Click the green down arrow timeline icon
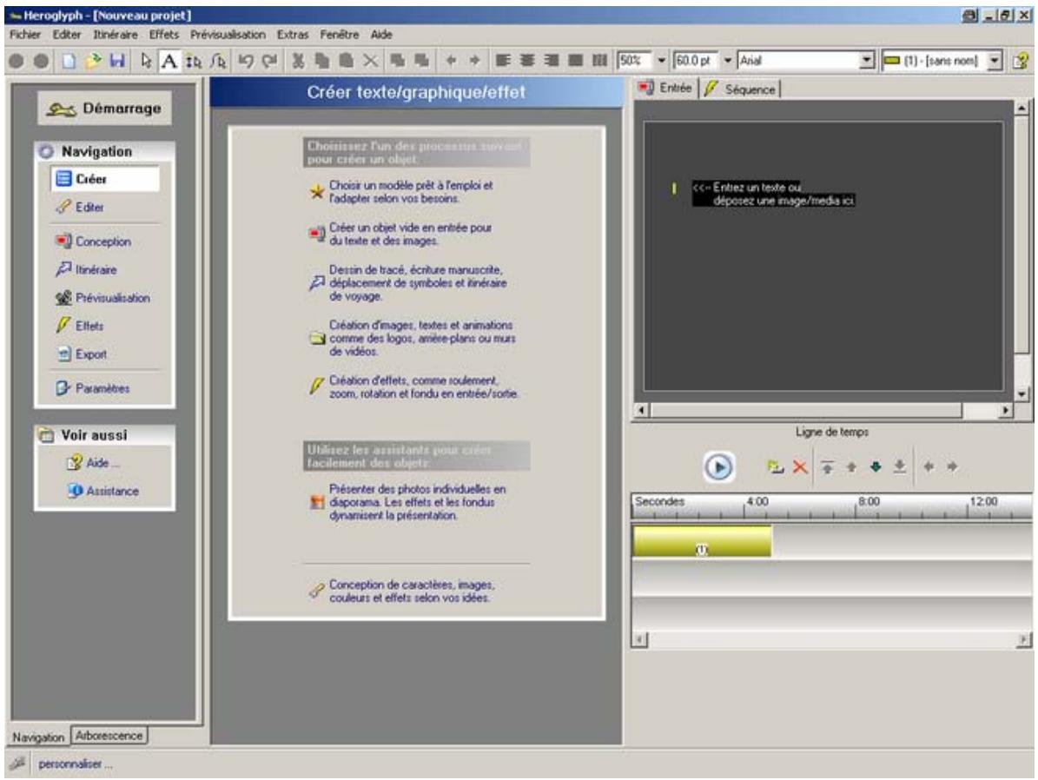Screen dimensions: 1038x780 [x=876, y=466]
